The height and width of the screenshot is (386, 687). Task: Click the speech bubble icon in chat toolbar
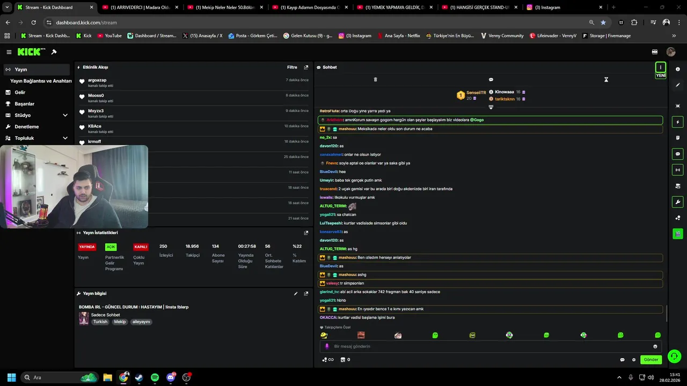pos(491,79)
